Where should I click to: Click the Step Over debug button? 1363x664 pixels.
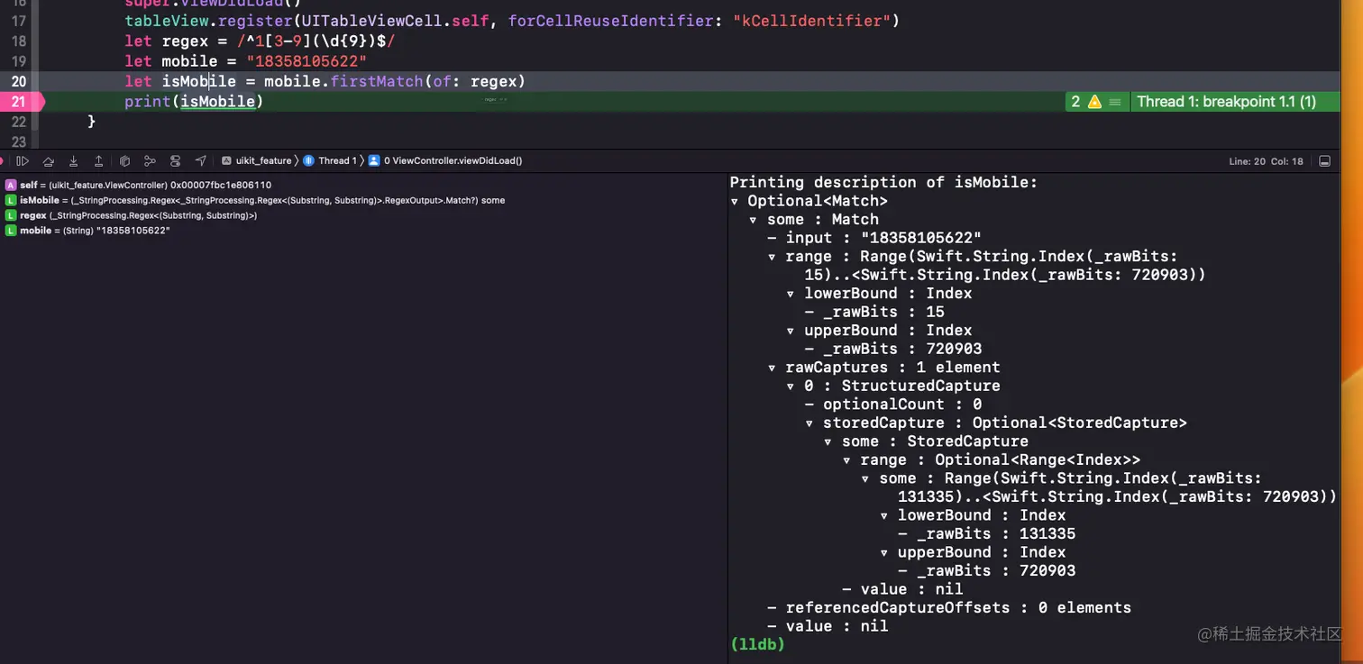click(x=49, y=161)
